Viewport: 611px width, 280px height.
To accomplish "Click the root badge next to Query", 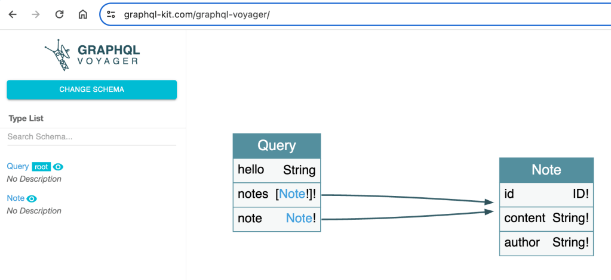I will tap(41, 167).
